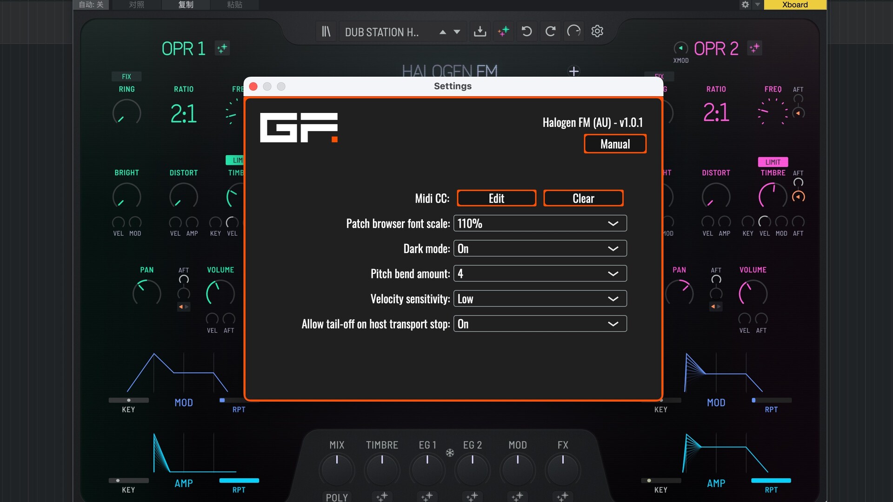Image resolution: width=893 pixels, height=502 pixels.
Task: Click the GF logo in Settings
Action: 299,127
